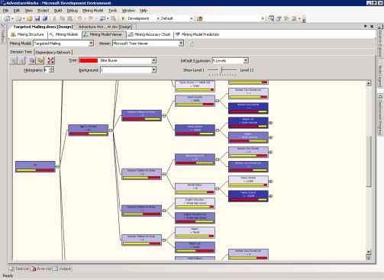
Task: Close the active document tab
Action: [372, 26]
